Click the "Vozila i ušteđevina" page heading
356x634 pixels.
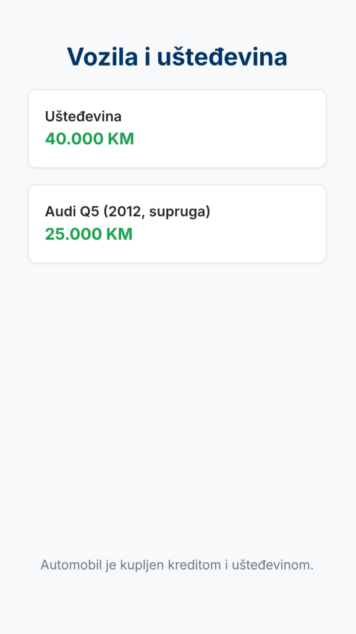coord(177,57)
